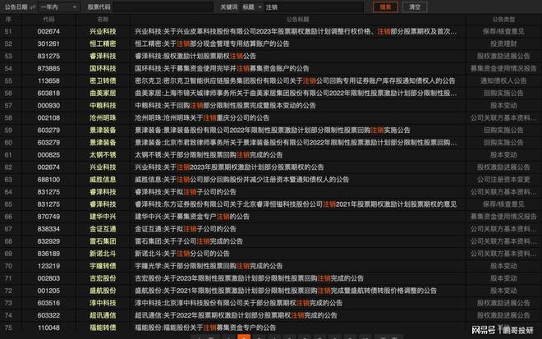The image size is (542, 339).
Task: Open 超讯通信 2022 stock option announcement
Action: click(x=236, y=315)
